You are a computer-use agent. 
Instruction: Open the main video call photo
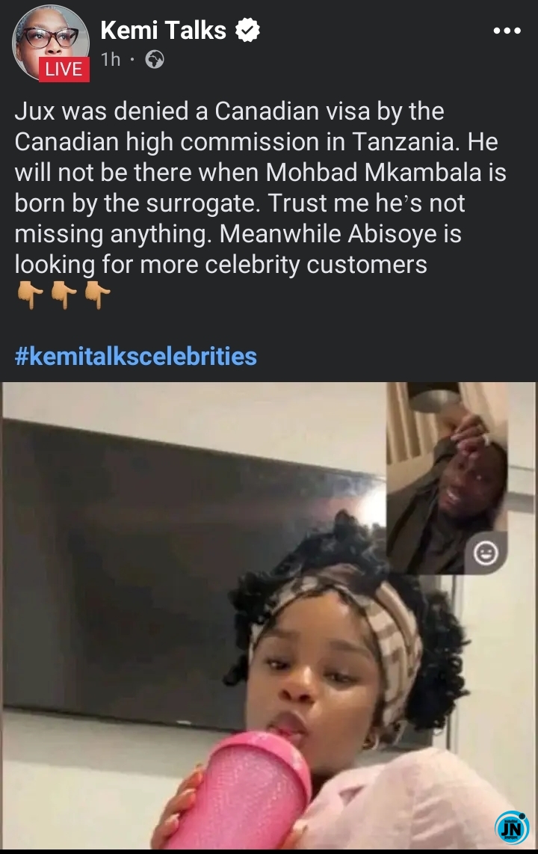pyautogui.click(x=269, y=615)
